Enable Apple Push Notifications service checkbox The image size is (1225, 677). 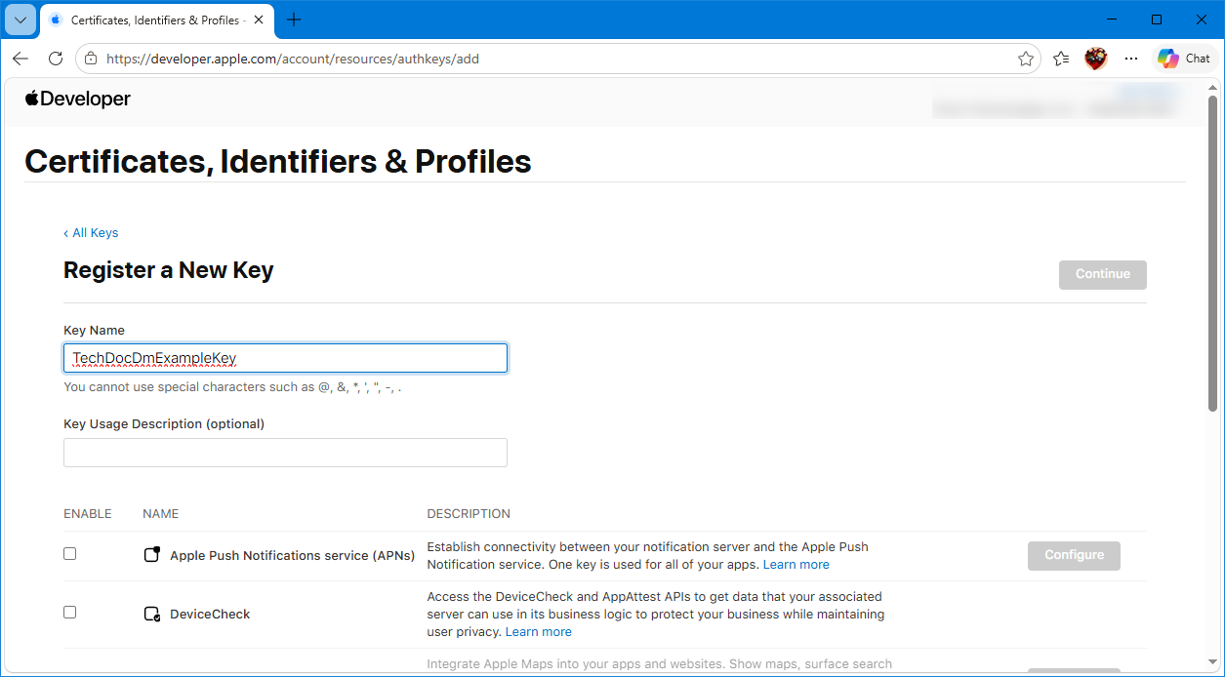tap(69, 553)
